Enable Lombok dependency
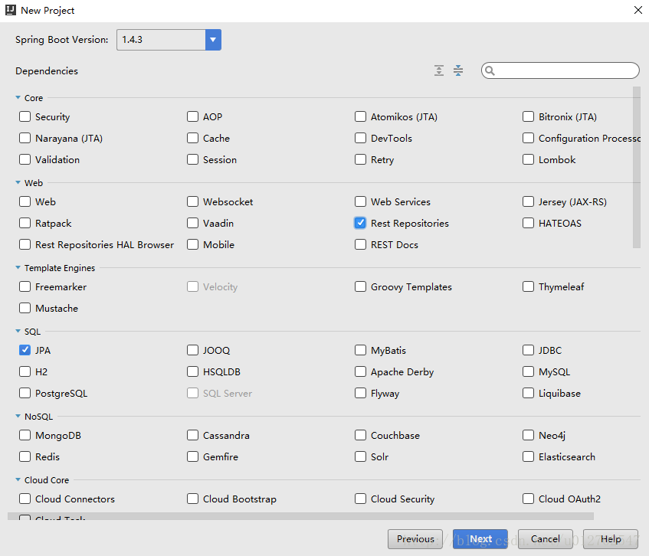The image size is (649, 556). tap(528, 160)
